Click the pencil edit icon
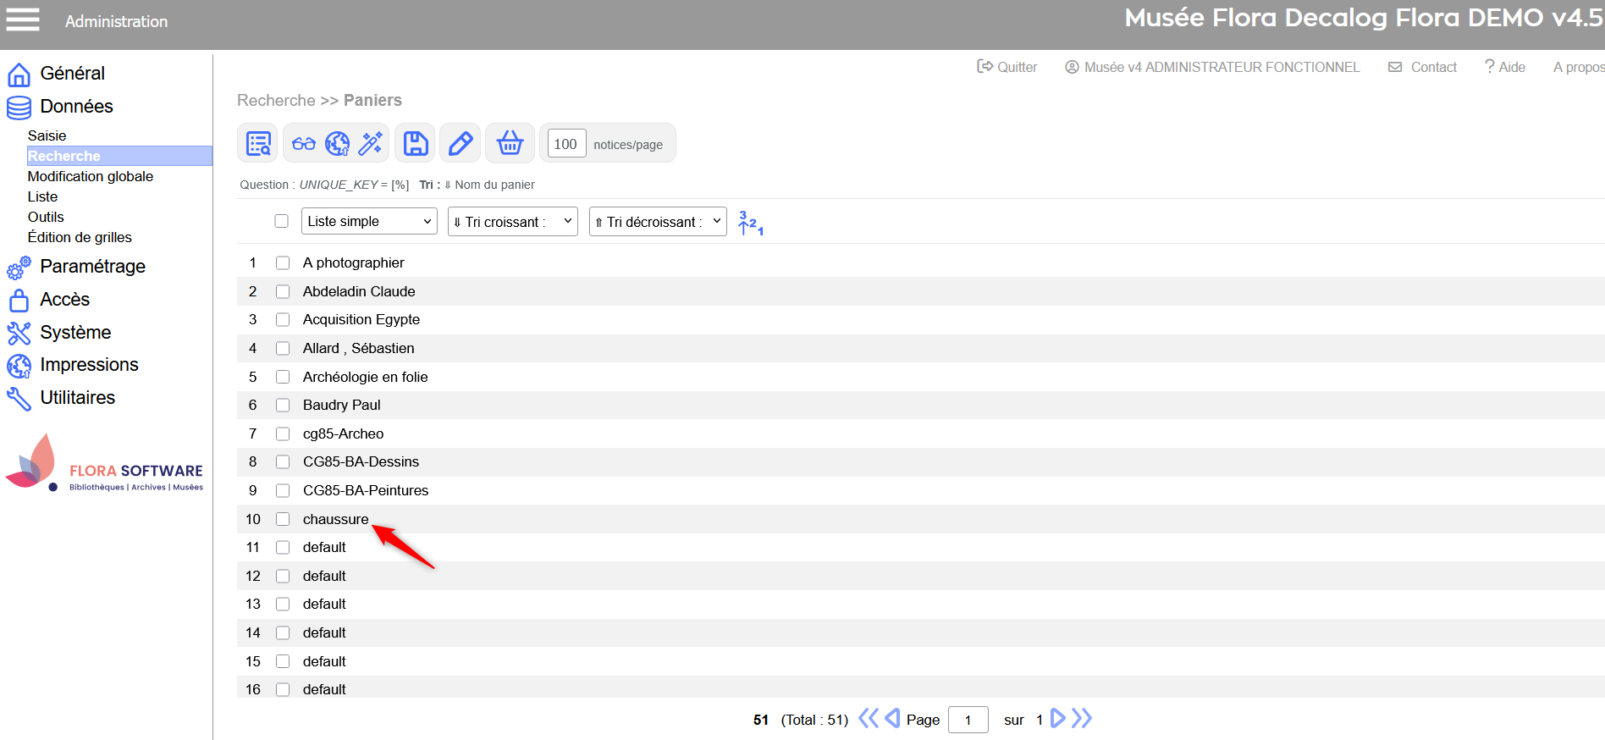The image size is (1605, 740). pos(461,143)
